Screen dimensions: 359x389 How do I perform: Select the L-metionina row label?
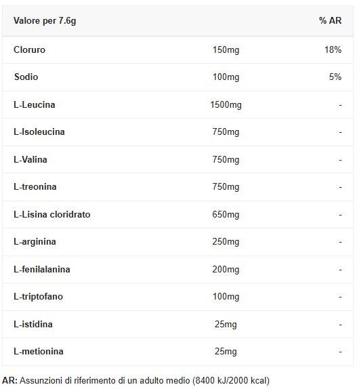(39, 351)
